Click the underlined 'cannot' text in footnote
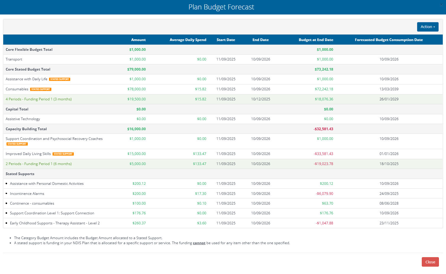This screenshot has height=274, width=446. click(x=199, y=243)
